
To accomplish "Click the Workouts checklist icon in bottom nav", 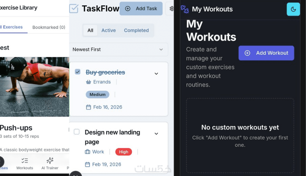I will click(x=24, y=161).
